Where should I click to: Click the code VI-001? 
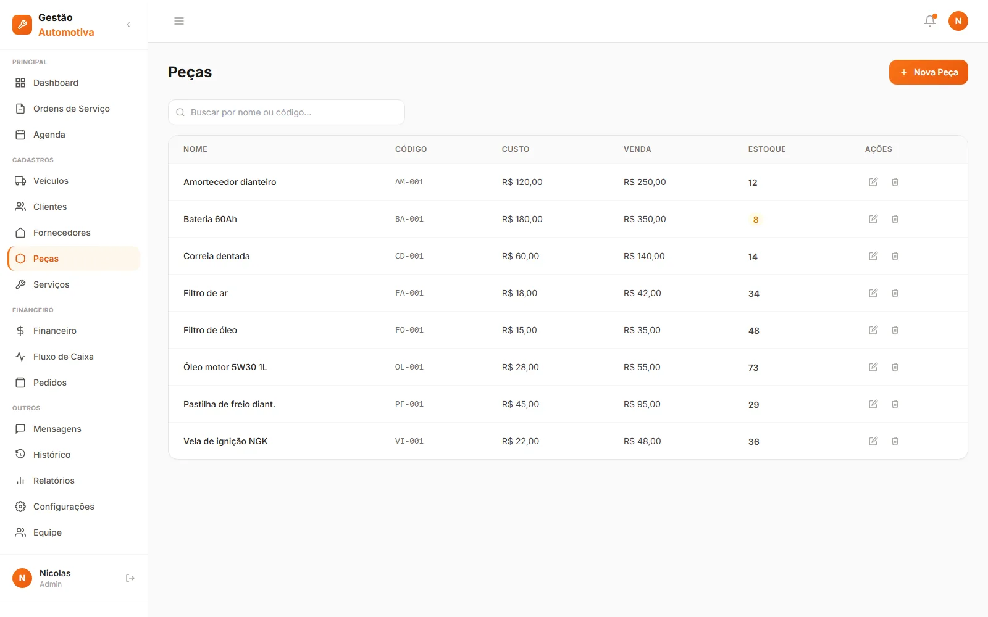tap(409, 441)
